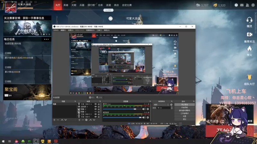Pop out the Sources dock panel

[100, 101]
